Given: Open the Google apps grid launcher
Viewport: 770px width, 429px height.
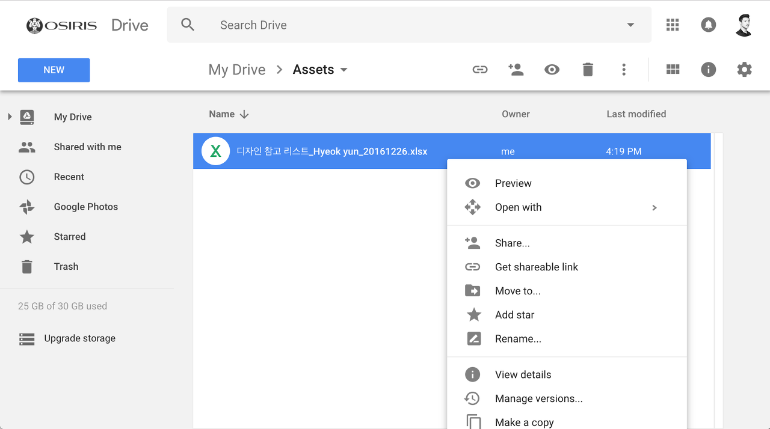Looking at the screenshot, I should 673,25.
